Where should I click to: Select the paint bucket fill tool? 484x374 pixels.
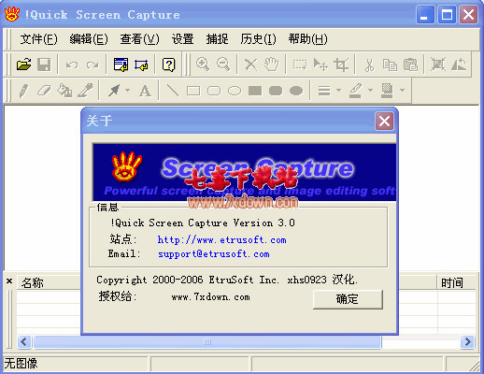tap(64, 91)
